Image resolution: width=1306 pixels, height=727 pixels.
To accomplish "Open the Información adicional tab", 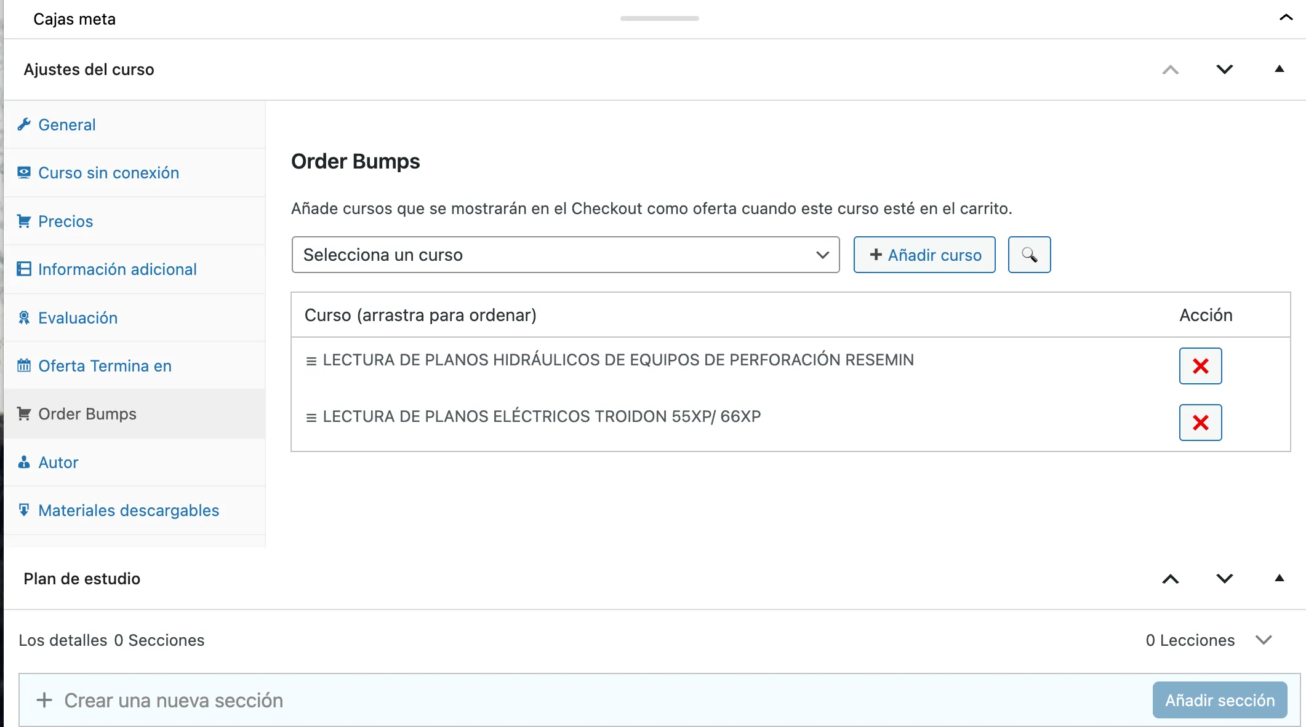I will click(117, 269).
